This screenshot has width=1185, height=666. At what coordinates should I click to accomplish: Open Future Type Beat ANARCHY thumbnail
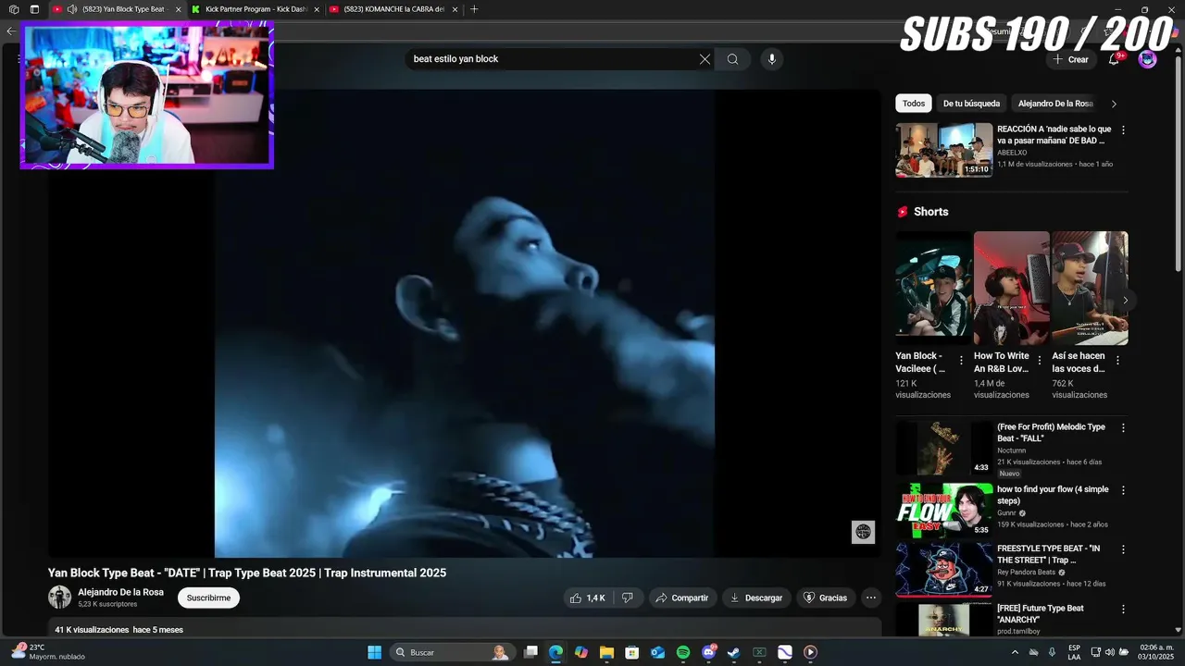click(943, 620)
